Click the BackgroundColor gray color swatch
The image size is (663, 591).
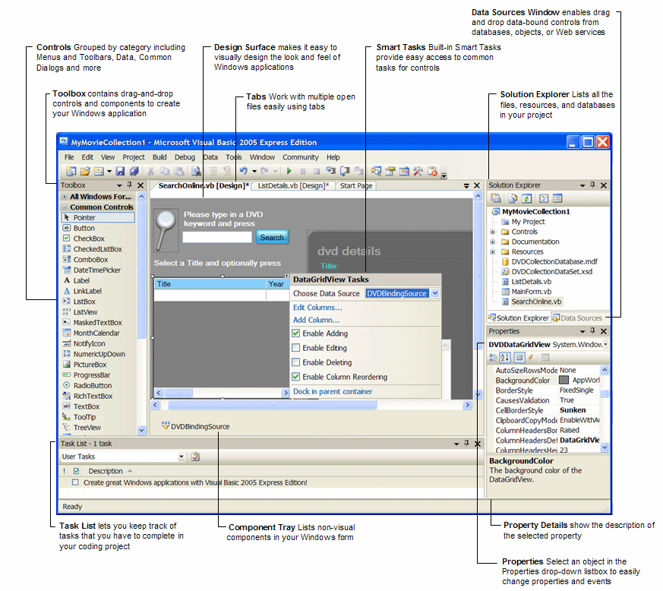564,380
